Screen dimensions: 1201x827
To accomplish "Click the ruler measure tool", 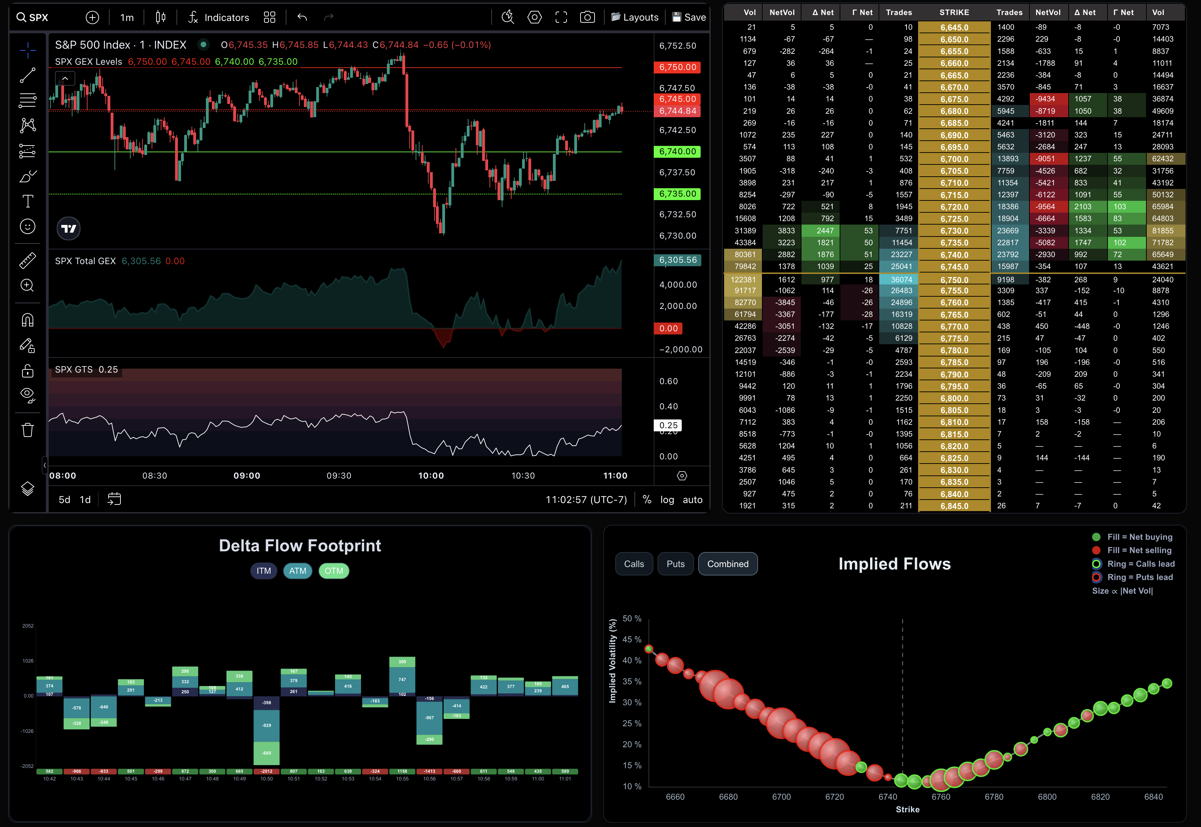I will 27,260.
